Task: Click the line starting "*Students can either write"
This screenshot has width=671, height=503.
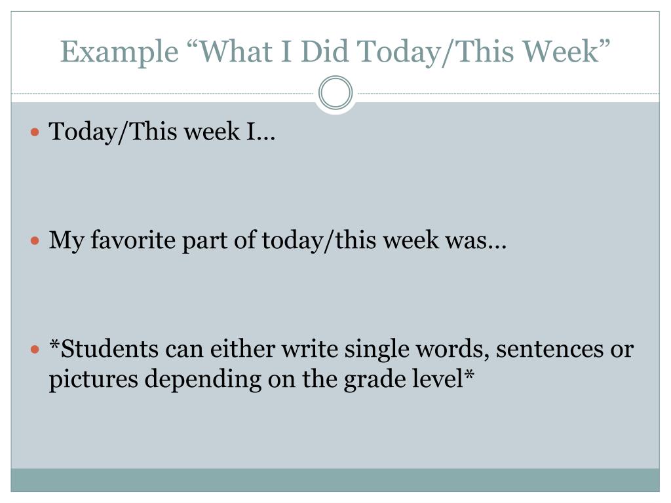Action: coord(341,350)
